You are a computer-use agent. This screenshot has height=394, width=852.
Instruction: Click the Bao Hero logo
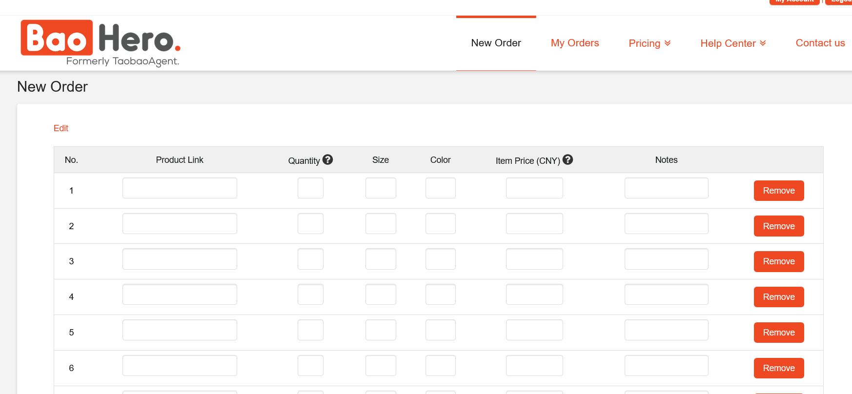click(101, 43)
